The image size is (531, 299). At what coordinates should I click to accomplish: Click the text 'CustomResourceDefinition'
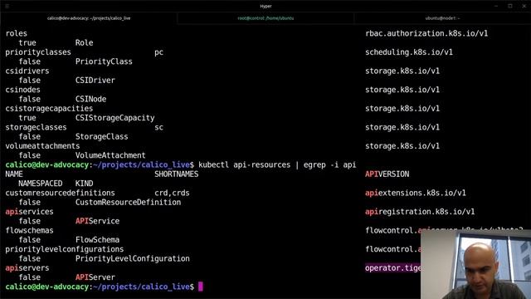point(128,203)
